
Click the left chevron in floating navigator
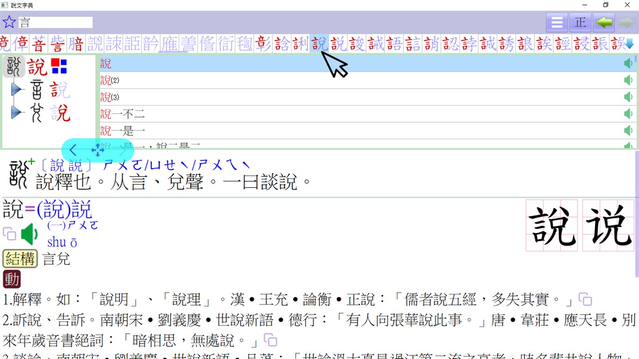click(x=73, y=150)
